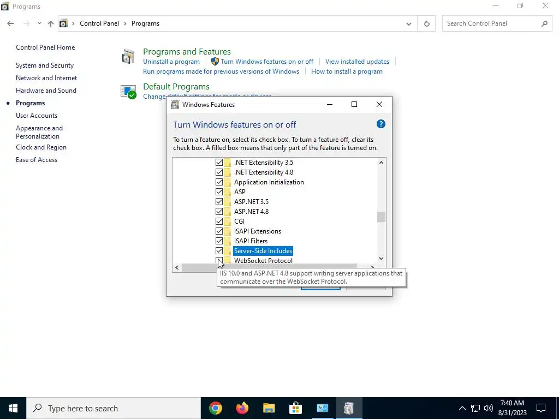This screenshot has height=419, width=559.
Task: Click the taskbar search box
Action: tap(114, 408)
